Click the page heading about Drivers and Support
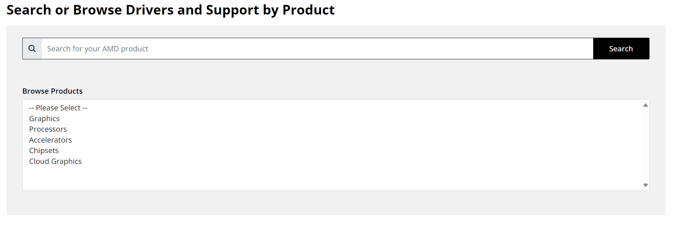This screenshot has height=235, width=673. click(170, 10)
